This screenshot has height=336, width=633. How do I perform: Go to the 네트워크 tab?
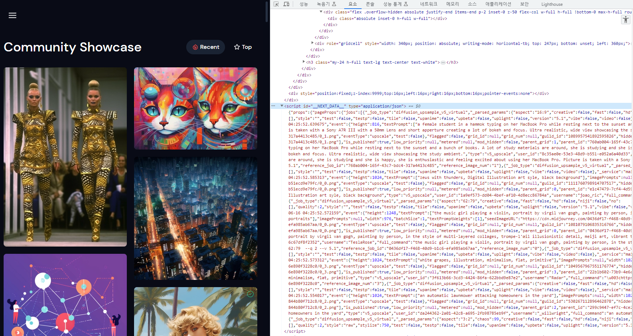tap(429, 4)
